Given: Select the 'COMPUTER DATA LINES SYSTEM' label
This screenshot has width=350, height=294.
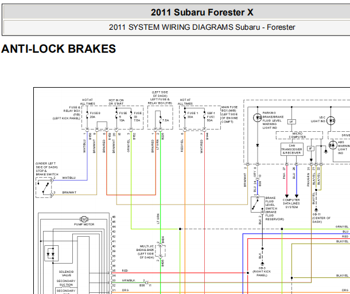Looking at the screenshot, I should 291,203.
